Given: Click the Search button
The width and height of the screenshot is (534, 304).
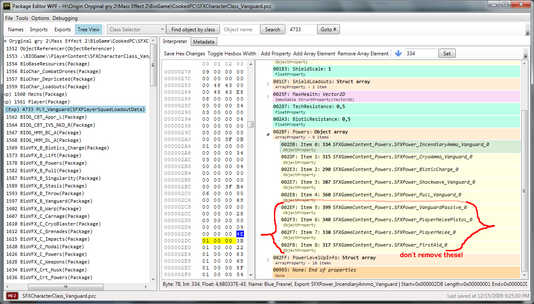Looking at the screenshot, I should click(x=273, y=30).
